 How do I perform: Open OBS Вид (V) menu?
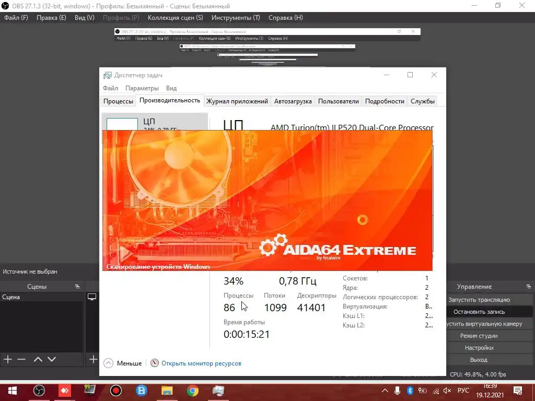coord(84,18)
